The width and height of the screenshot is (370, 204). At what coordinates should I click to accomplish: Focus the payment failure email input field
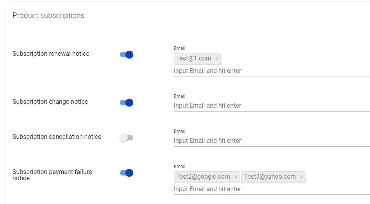272,189
